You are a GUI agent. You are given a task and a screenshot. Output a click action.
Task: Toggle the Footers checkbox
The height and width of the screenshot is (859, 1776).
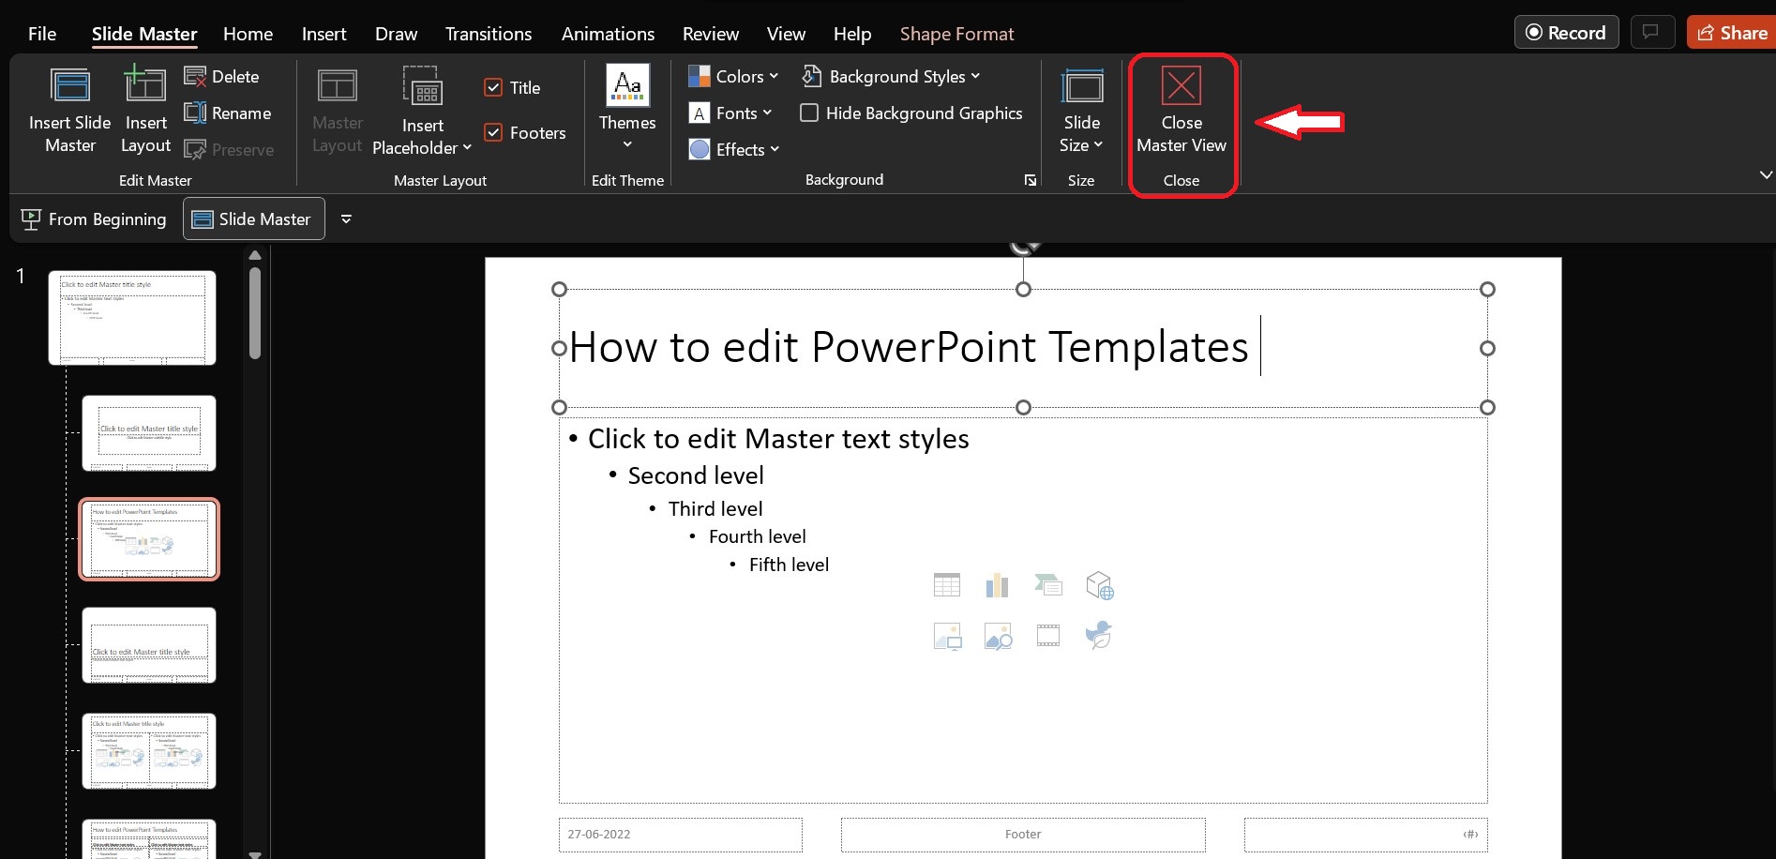click(493, 133)
